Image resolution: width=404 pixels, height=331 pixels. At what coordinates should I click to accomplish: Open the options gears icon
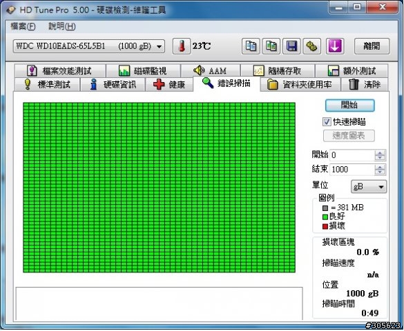[x=311, y=47]
